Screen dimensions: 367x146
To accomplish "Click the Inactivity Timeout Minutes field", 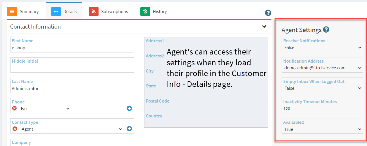I will pos(322,105).
